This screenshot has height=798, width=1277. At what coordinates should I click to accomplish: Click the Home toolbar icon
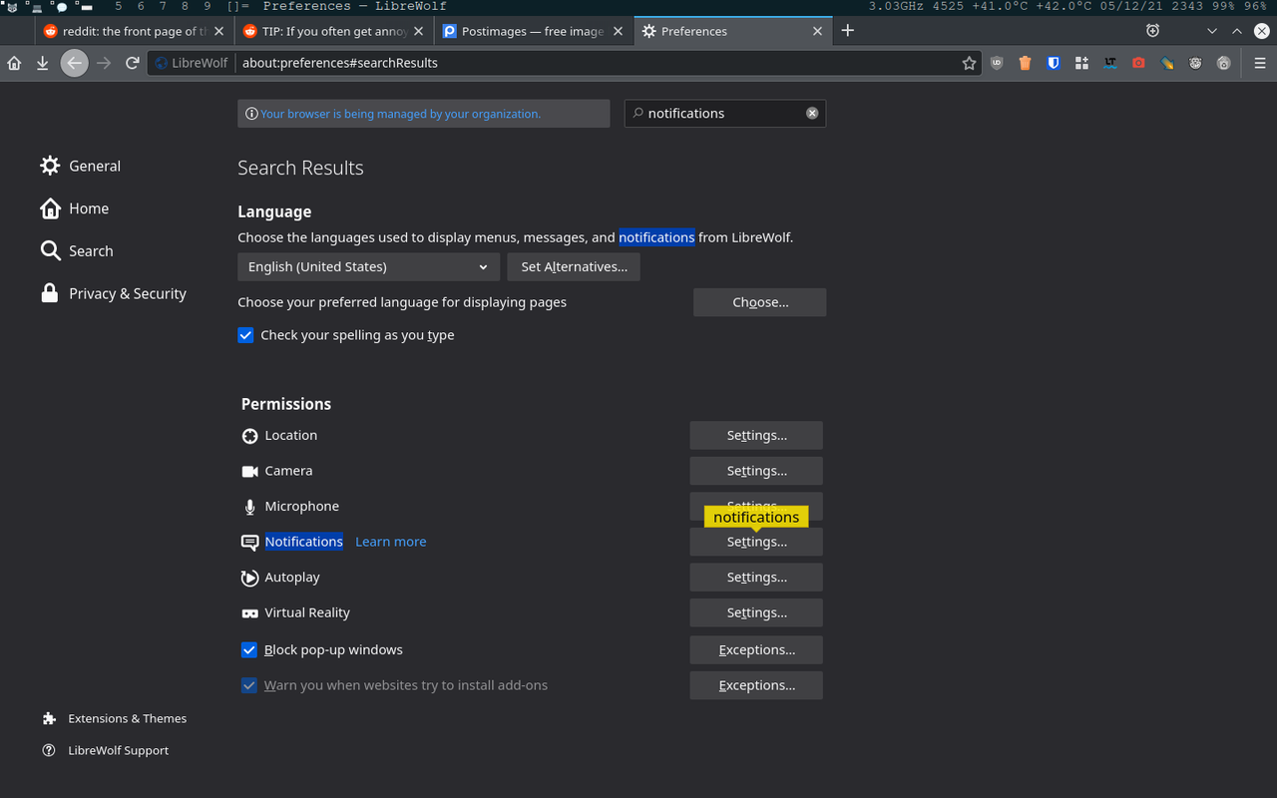tap(14, 63)
